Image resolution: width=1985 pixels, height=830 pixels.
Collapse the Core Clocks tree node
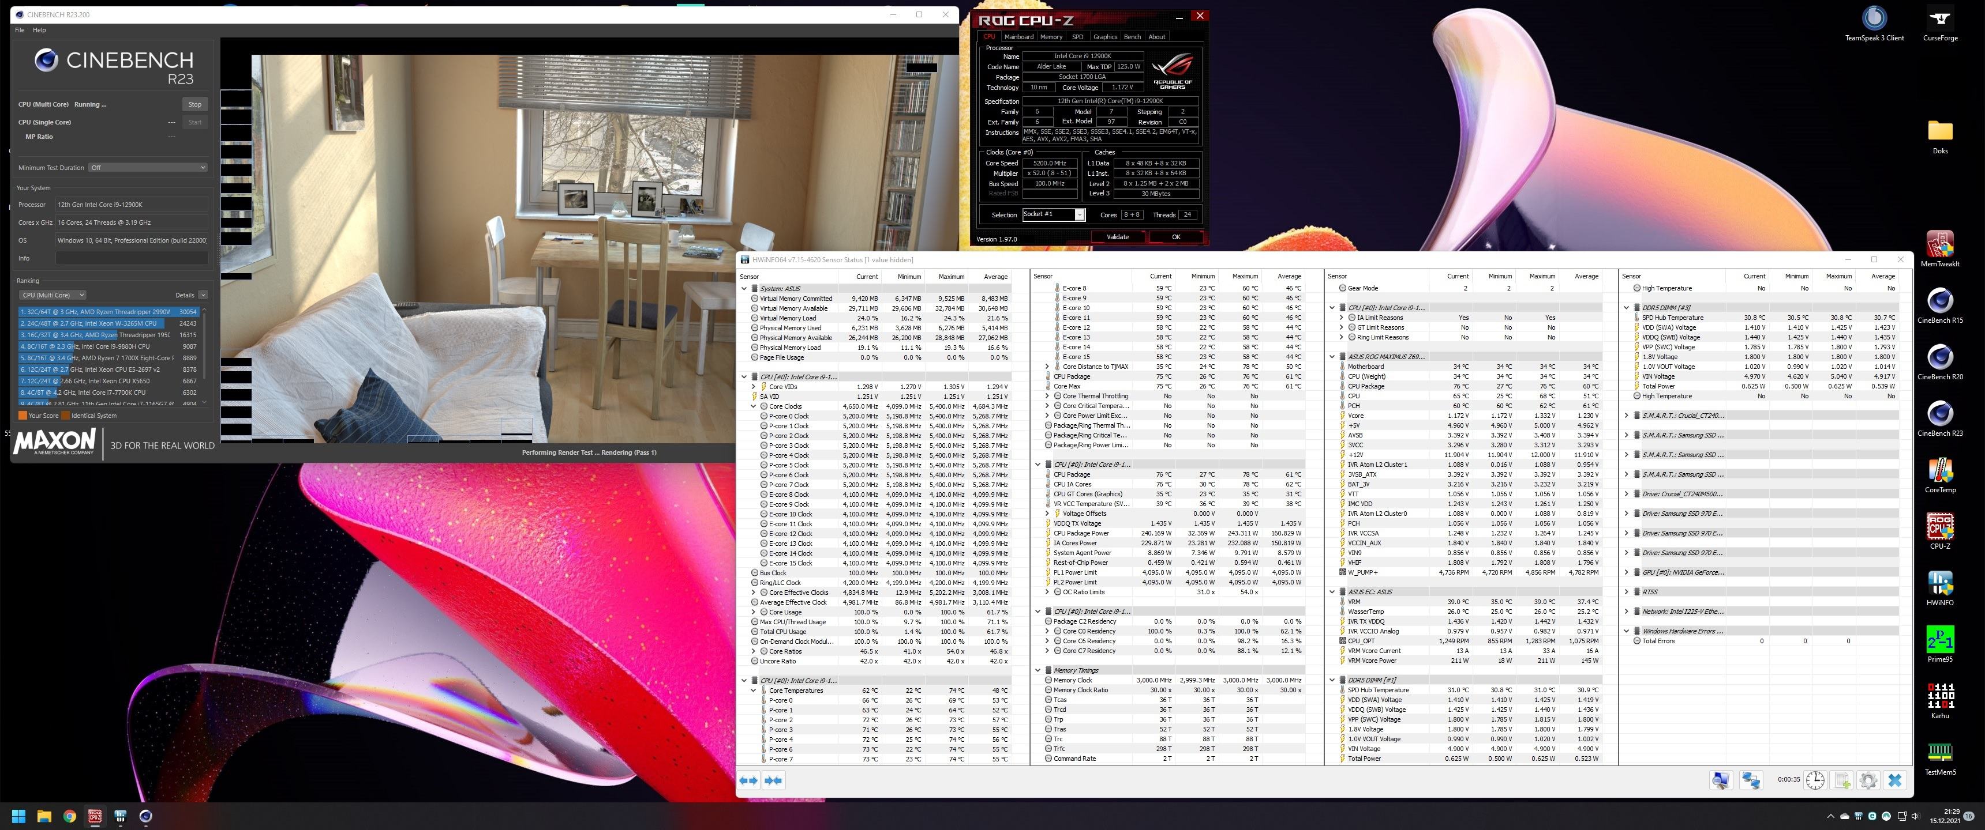click(754, 406)
